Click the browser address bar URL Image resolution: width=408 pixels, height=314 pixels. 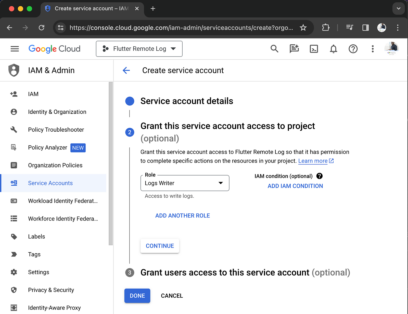click(x=181, y=28)
